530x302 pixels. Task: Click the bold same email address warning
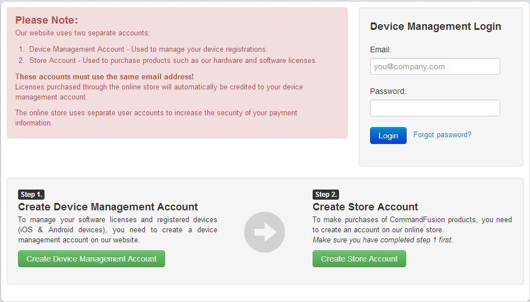[104, 76]
